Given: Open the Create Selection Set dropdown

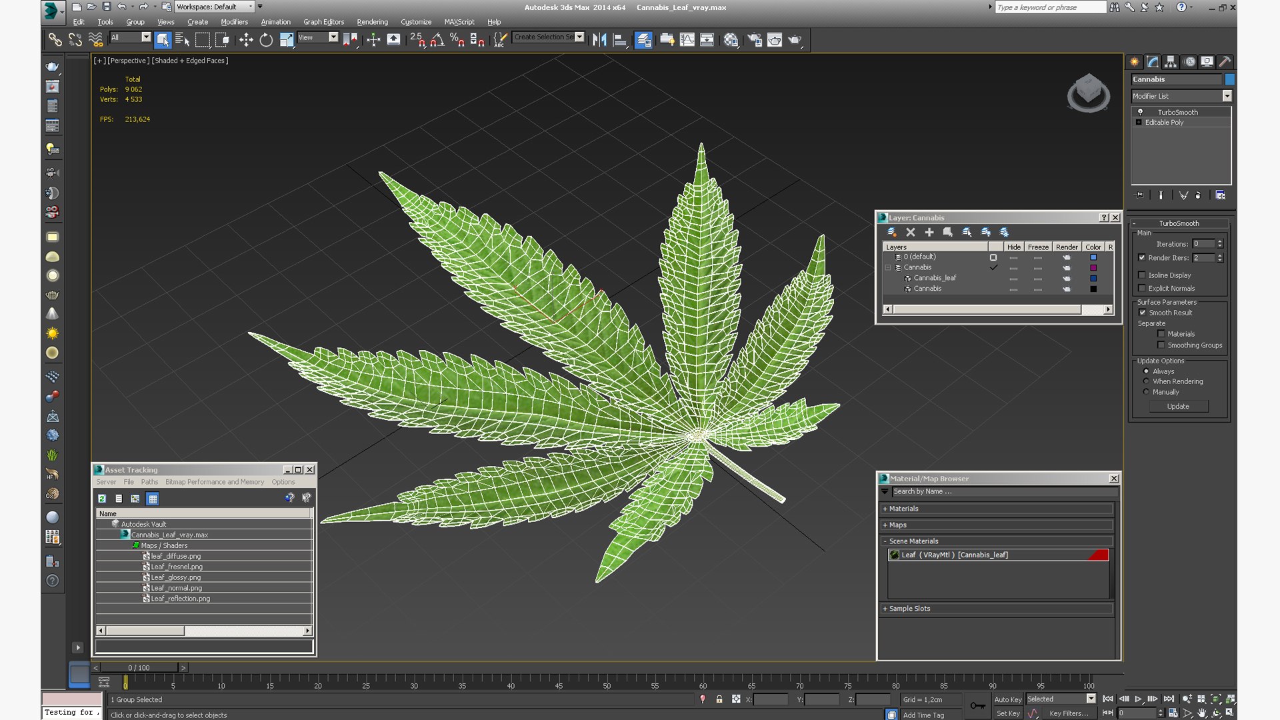Looking at the screenshot, I should [x=579, y=37].
